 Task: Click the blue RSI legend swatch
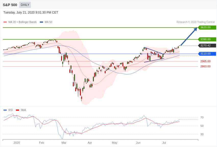tap(5, 110)
